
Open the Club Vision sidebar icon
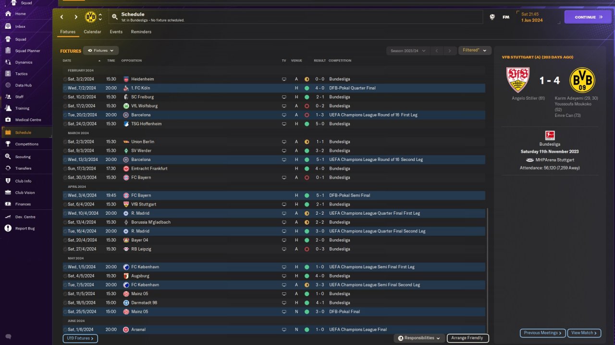[8, 193]
